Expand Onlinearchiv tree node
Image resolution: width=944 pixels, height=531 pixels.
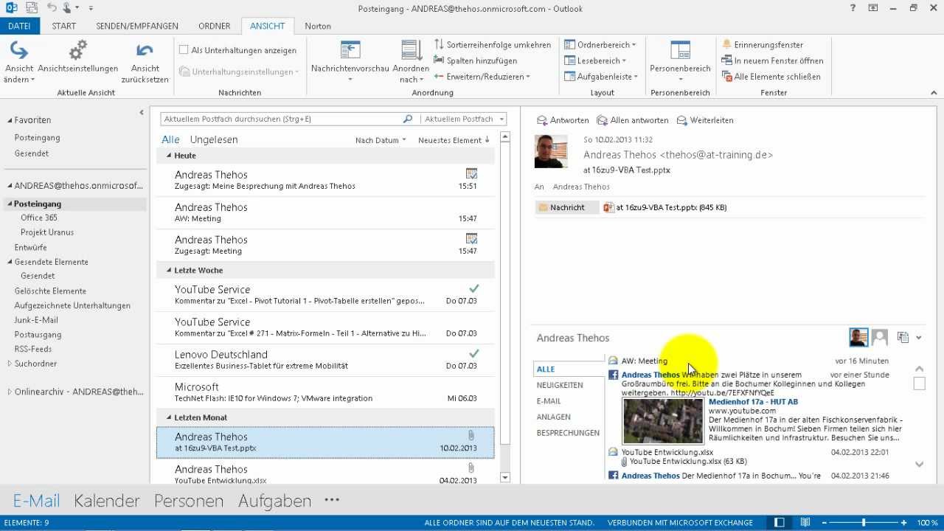[10, 392]
